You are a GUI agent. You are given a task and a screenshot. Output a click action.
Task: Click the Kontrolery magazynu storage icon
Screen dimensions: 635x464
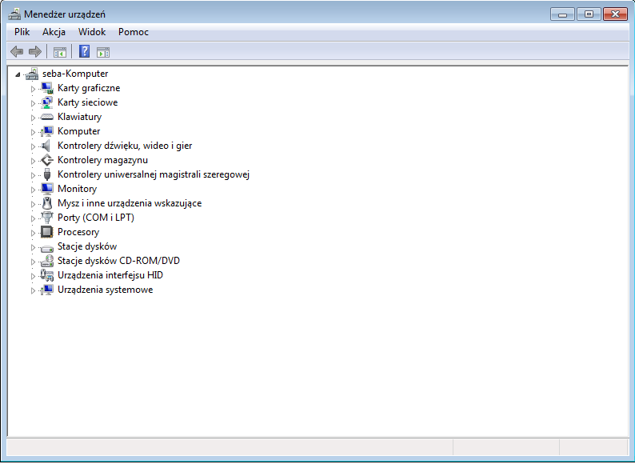point(47,160)
